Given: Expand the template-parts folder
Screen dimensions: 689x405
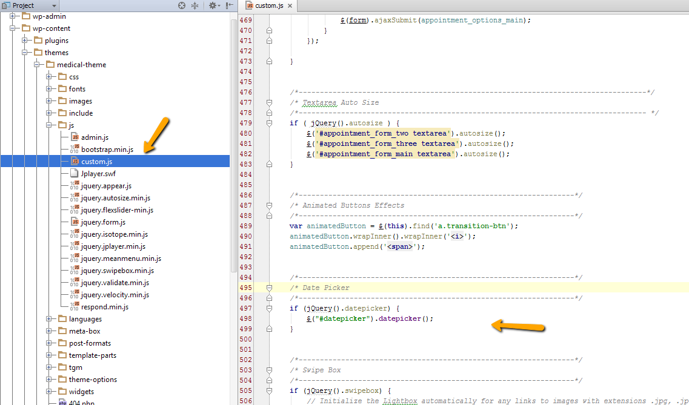Looking at the screenshot, I should point(48,355).
